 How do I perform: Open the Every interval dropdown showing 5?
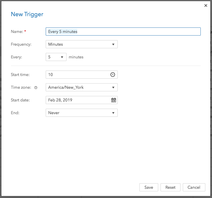point(56,57)
